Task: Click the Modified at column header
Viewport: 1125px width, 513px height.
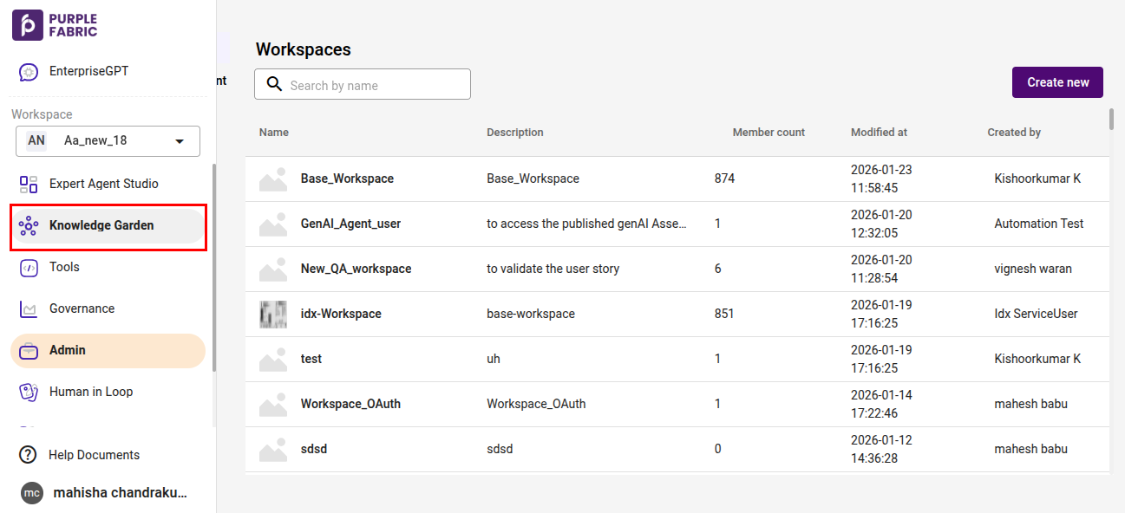Action: pyautogui.click(x=879, y=133)
